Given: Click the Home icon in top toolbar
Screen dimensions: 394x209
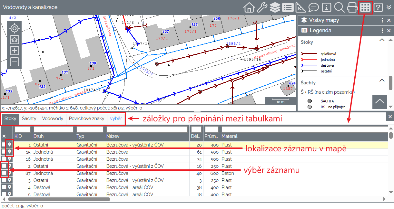Looking at the screenshot, I should [249, 7].
